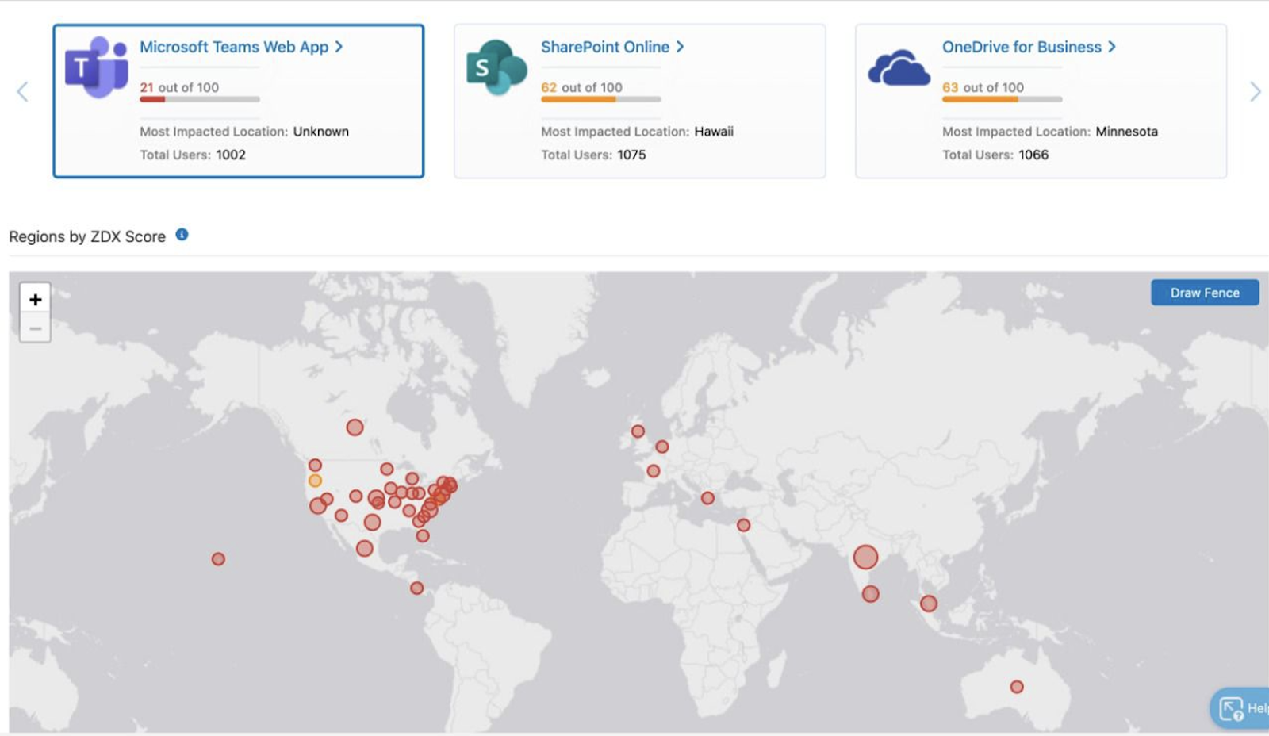Click '62 out of 100' score text
Viewport: 1269px width, 736px height.
(x=581, y=87)
